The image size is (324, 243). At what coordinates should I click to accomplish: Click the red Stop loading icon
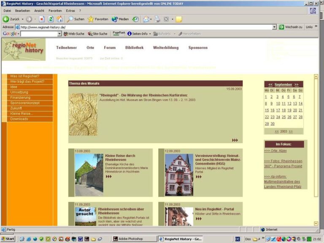(42, 19)
